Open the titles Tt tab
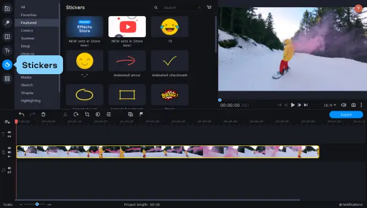The width and height of the screenshot is (367, 208). (7, 50)
